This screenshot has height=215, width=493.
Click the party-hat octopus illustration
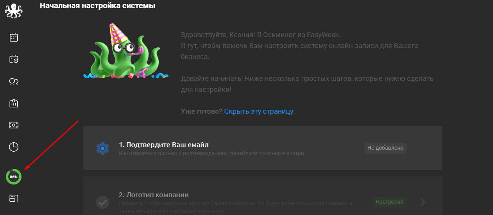point(126,52)
